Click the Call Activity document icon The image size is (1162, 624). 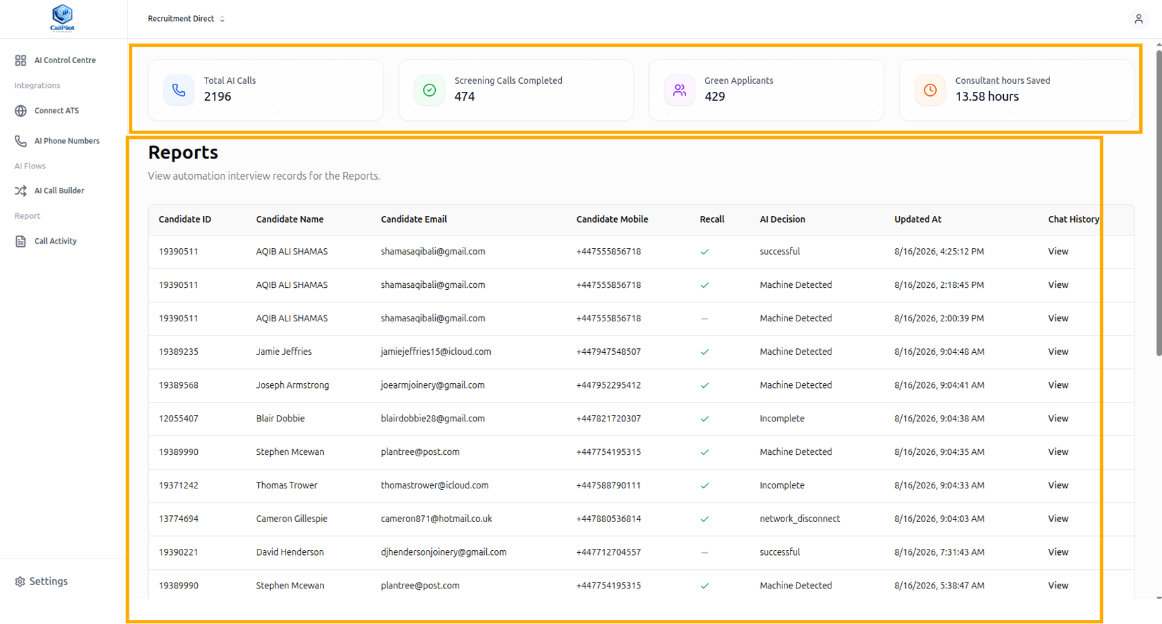point(21,241)
